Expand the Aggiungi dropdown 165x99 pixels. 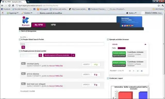click(x=13, y=13)
